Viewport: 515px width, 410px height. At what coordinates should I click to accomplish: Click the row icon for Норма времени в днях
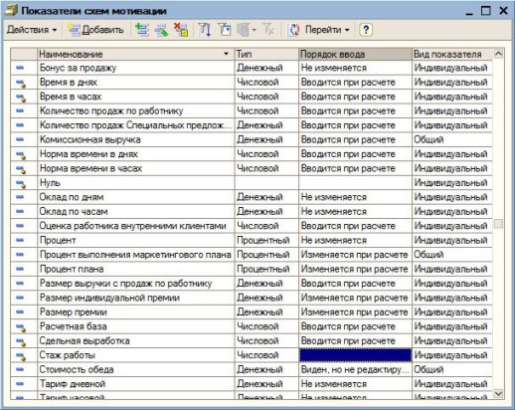(x=21, y=154)
